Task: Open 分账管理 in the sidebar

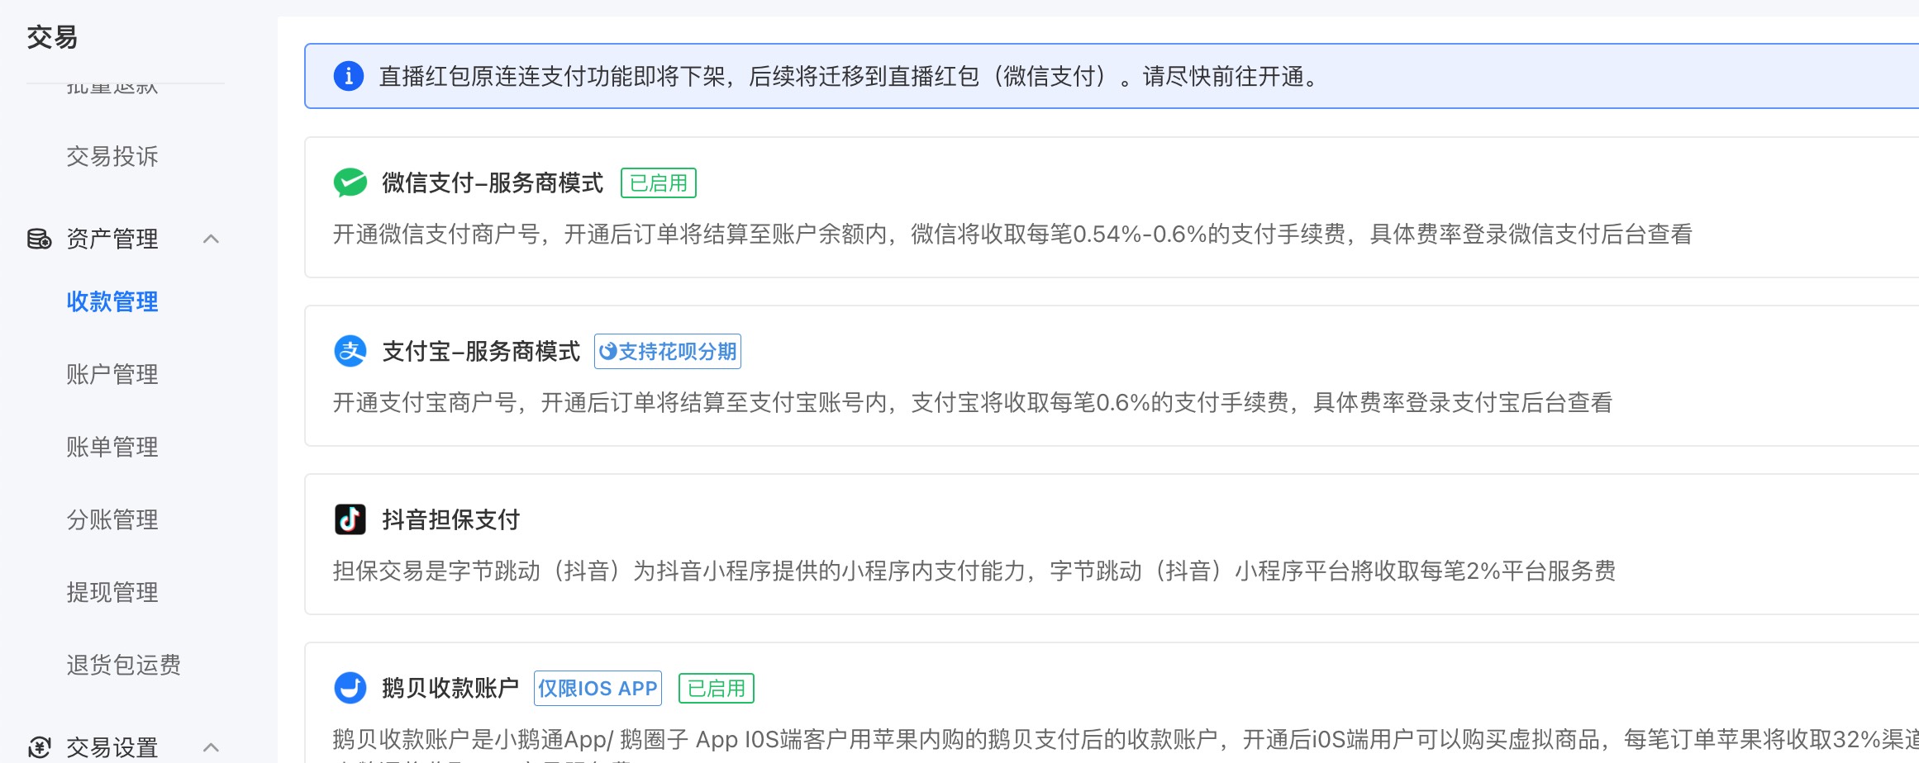Action: click(x=112, y=519)
